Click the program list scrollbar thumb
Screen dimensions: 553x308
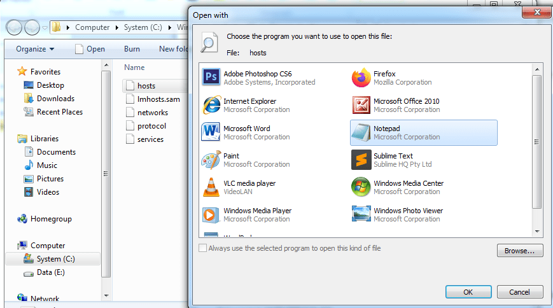[x=537, y=142]
